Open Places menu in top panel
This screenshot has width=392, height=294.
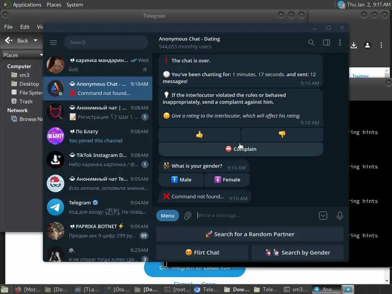tap(54, 5)
